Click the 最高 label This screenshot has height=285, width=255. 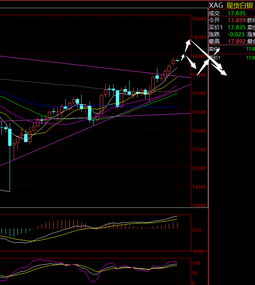[214, 42]
